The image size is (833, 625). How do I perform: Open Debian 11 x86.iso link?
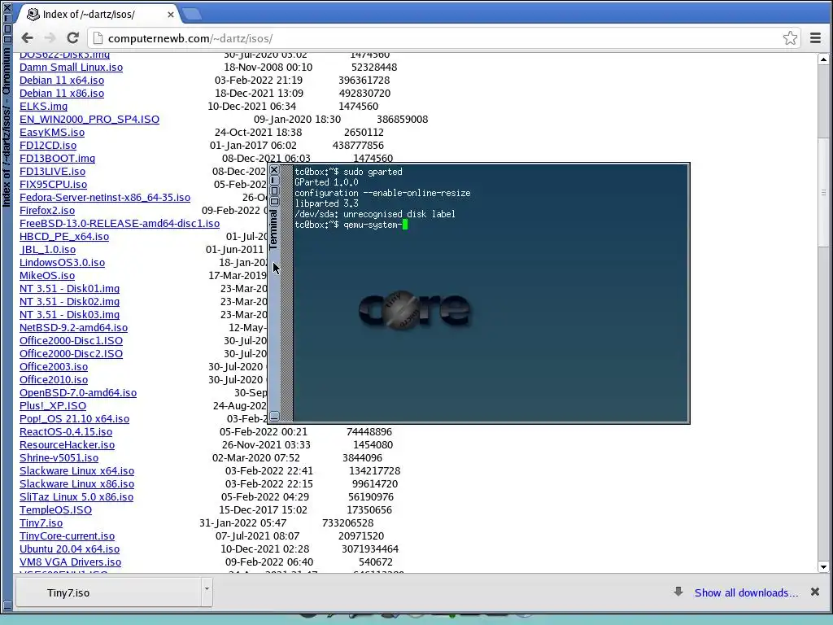[x=62, y=94]
